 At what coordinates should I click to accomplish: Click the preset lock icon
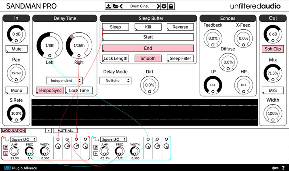tap(171, 6)
